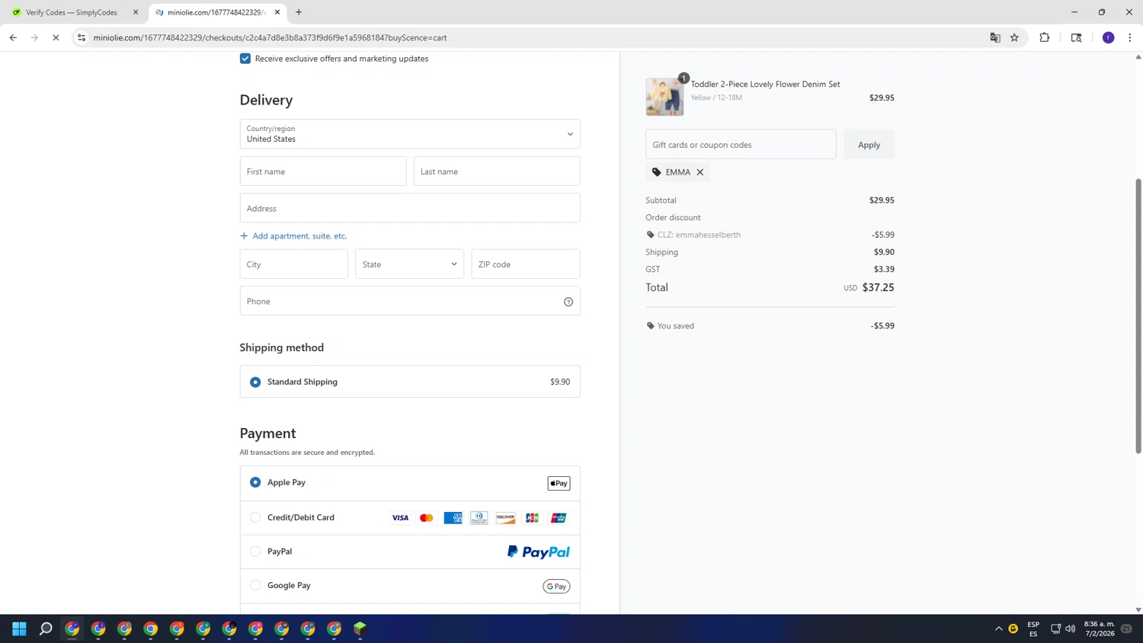Click the CLZ: emmahesselberth discount text
This screenshot has height=643, width=1143.
pos(699,235)
